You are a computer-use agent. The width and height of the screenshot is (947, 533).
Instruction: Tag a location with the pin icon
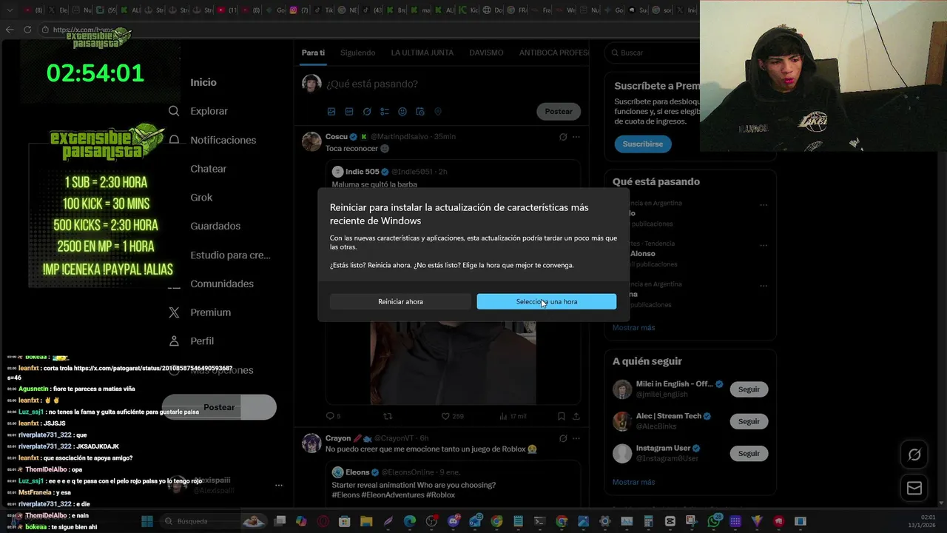pyautogui.click(x=438, y=112)
